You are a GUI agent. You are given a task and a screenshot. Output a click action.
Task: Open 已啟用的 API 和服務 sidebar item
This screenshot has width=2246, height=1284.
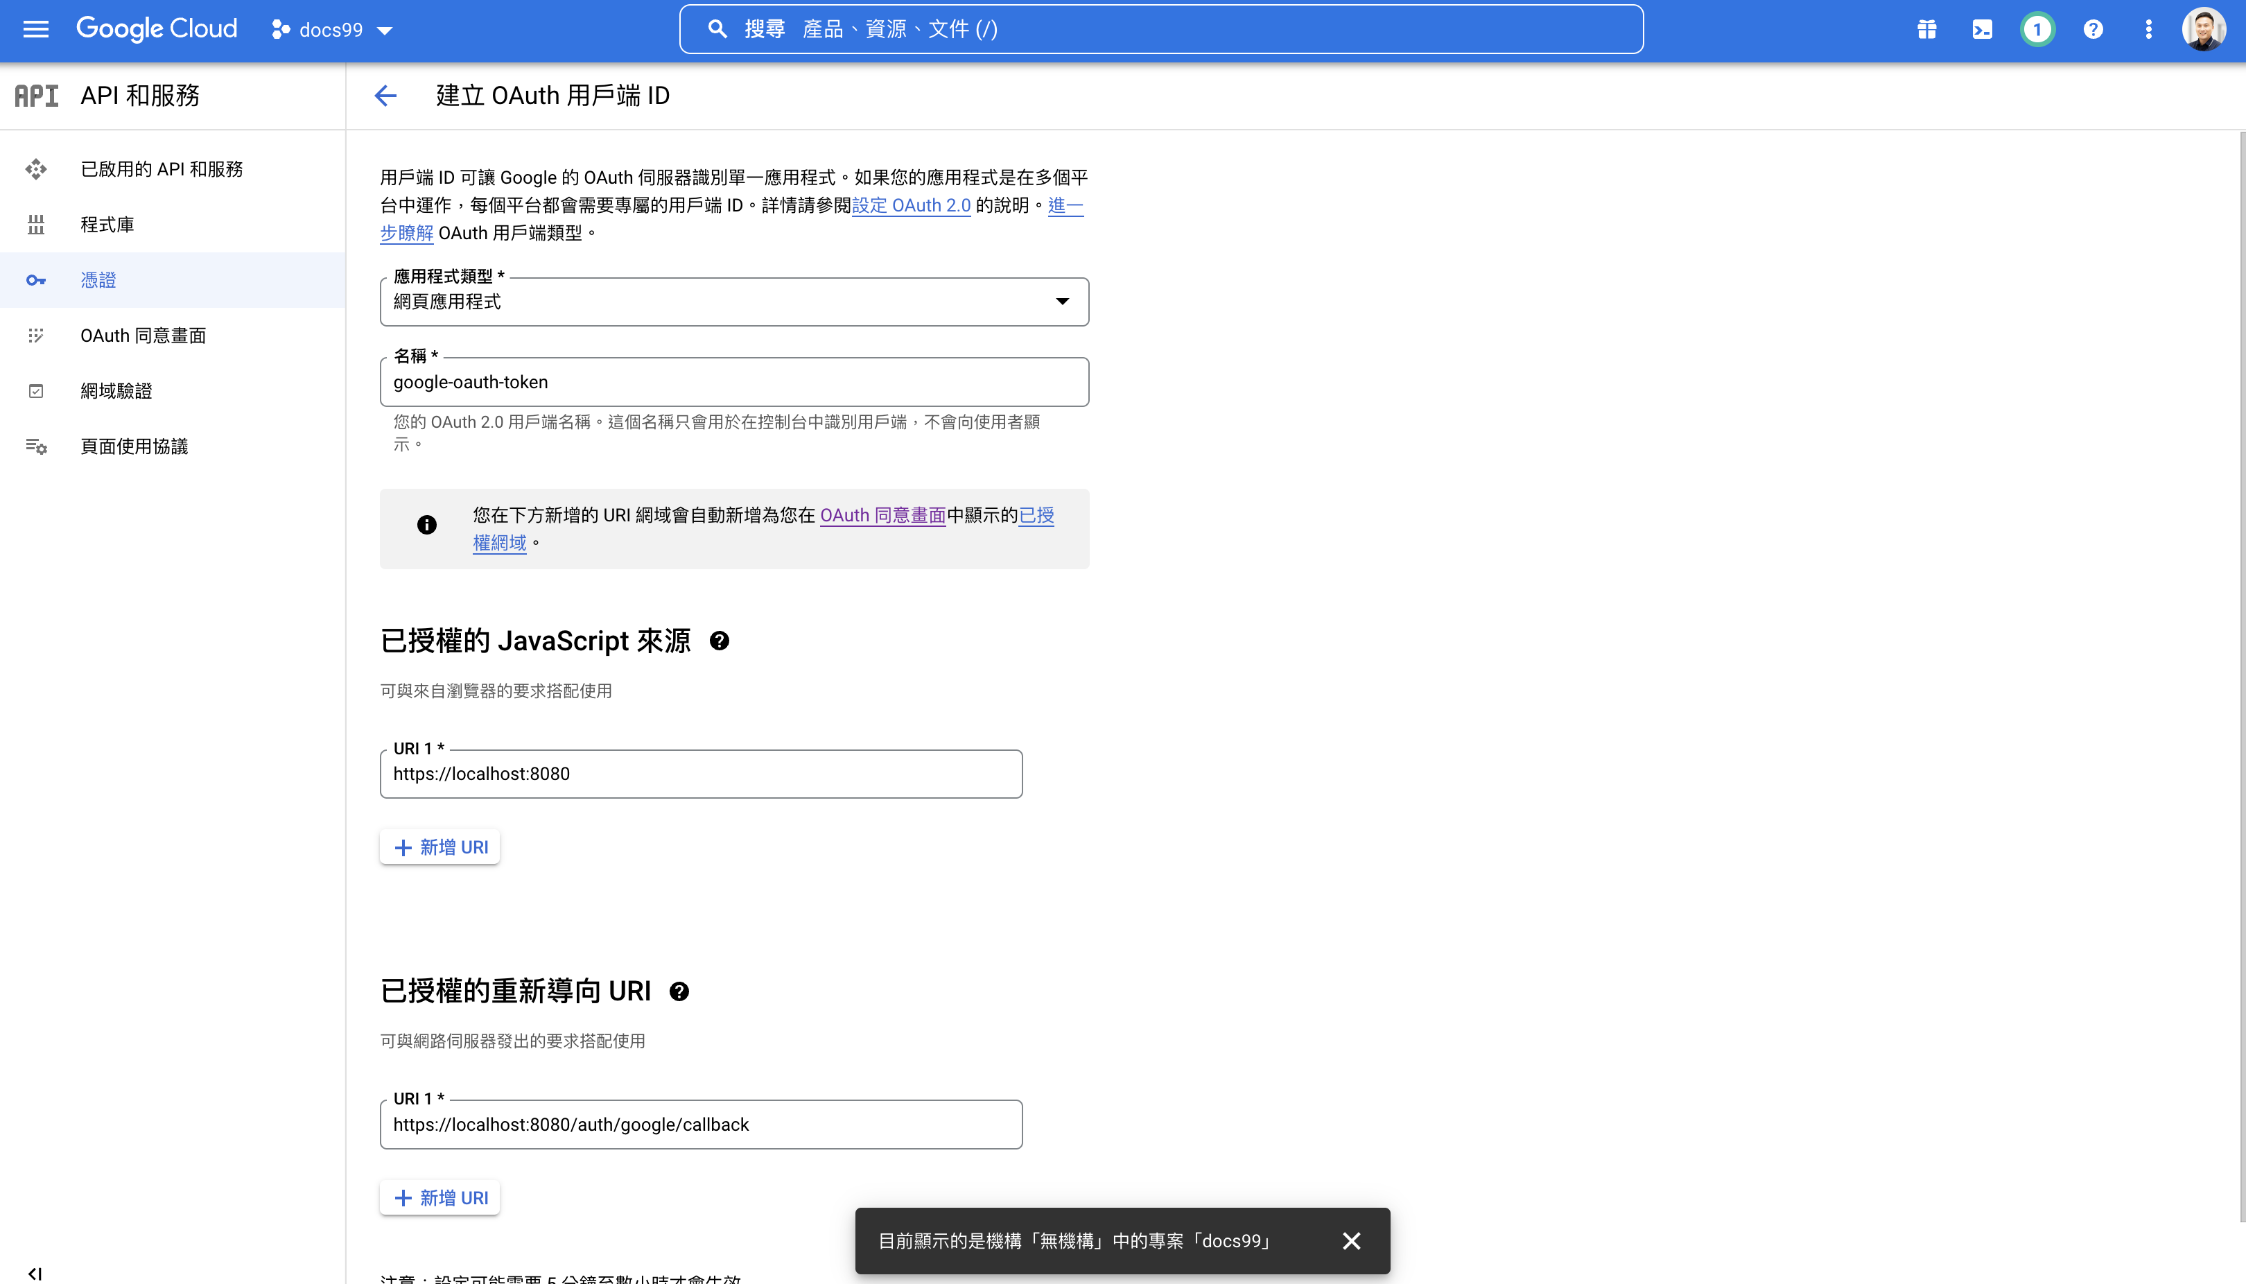(x=162, y=168)
